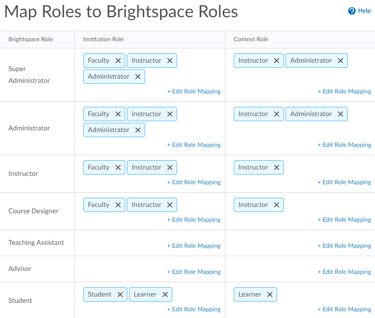Remove Faculty from Super Administrator institution roles
Viewport: 375px width, 318px height.
click(x=118, y=61)
